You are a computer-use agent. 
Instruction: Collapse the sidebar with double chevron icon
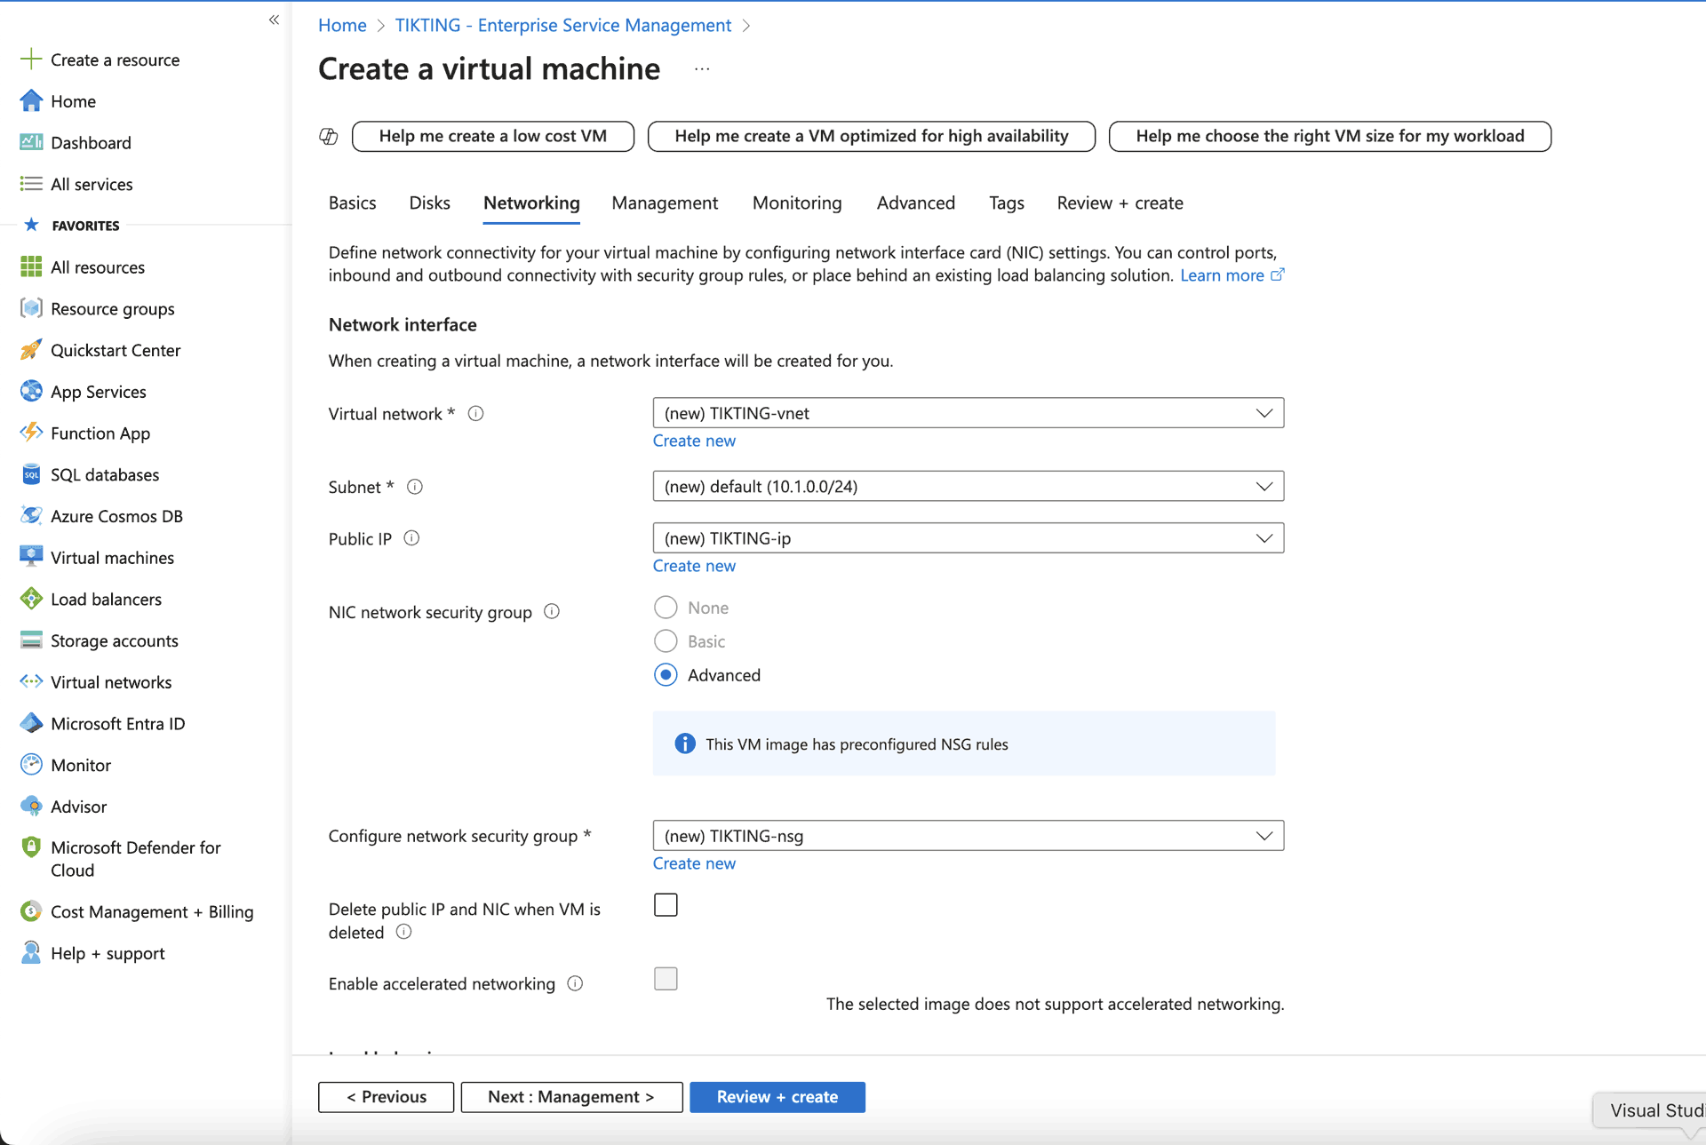click(274, 20)
